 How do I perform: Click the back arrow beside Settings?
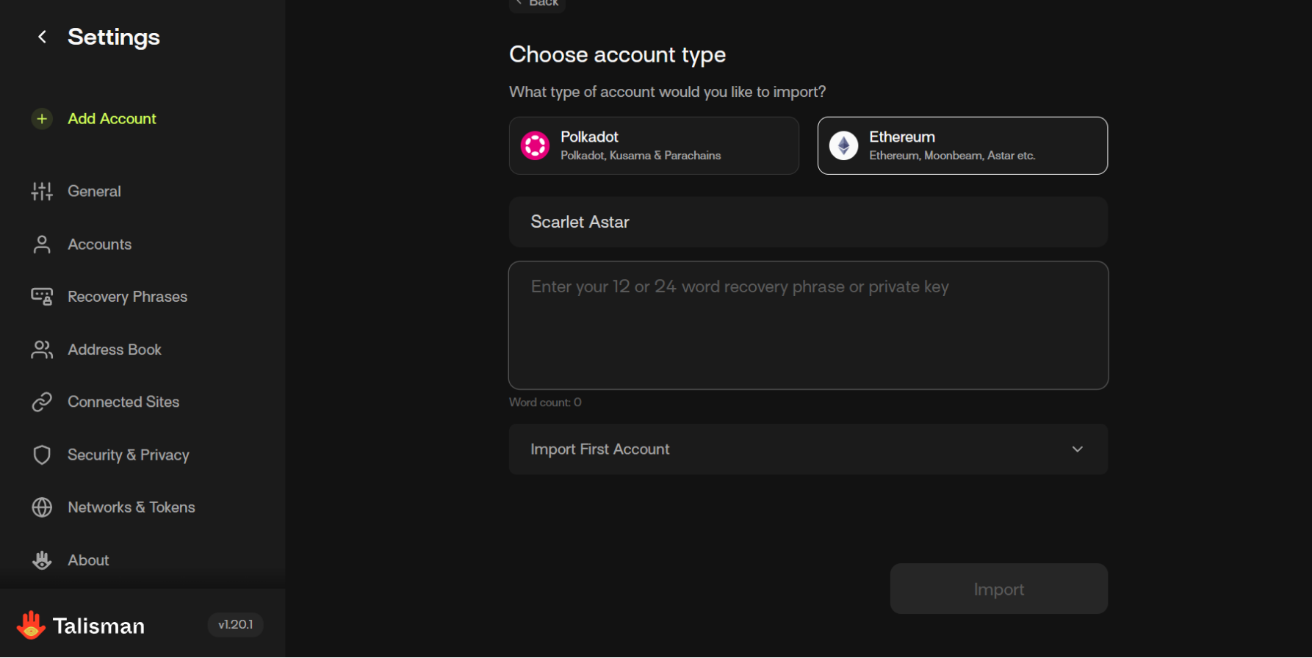click(x=42, y=37)
